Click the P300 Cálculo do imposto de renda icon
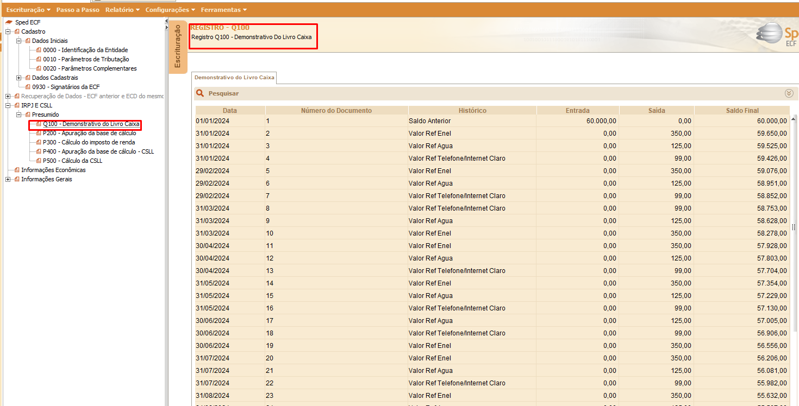This screenshot has width=799, height=406. 39,142
